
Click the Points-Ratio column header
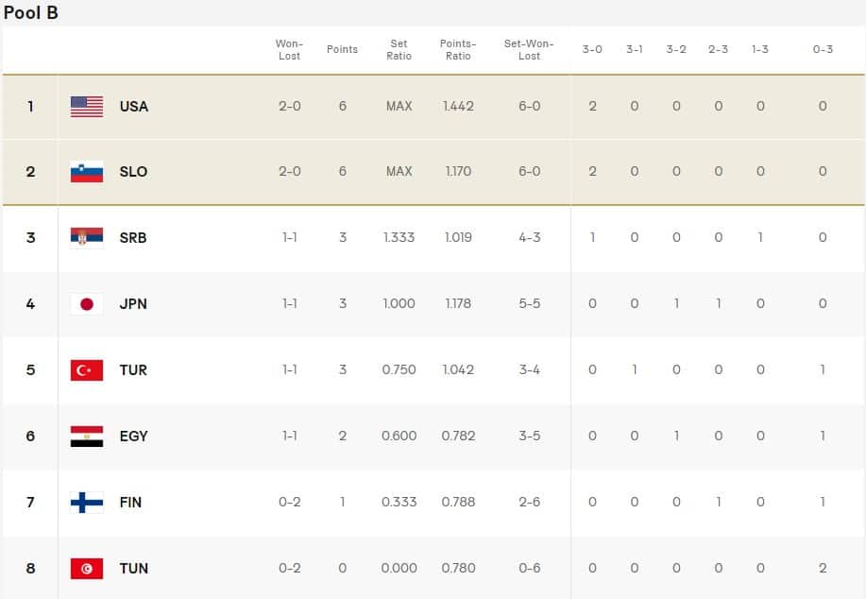pyautogui.click(x=458, y=50)
